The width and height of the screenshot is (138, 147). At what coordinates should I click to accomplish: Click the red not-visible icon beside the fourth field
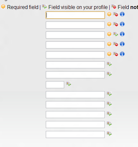pos(116,44)
